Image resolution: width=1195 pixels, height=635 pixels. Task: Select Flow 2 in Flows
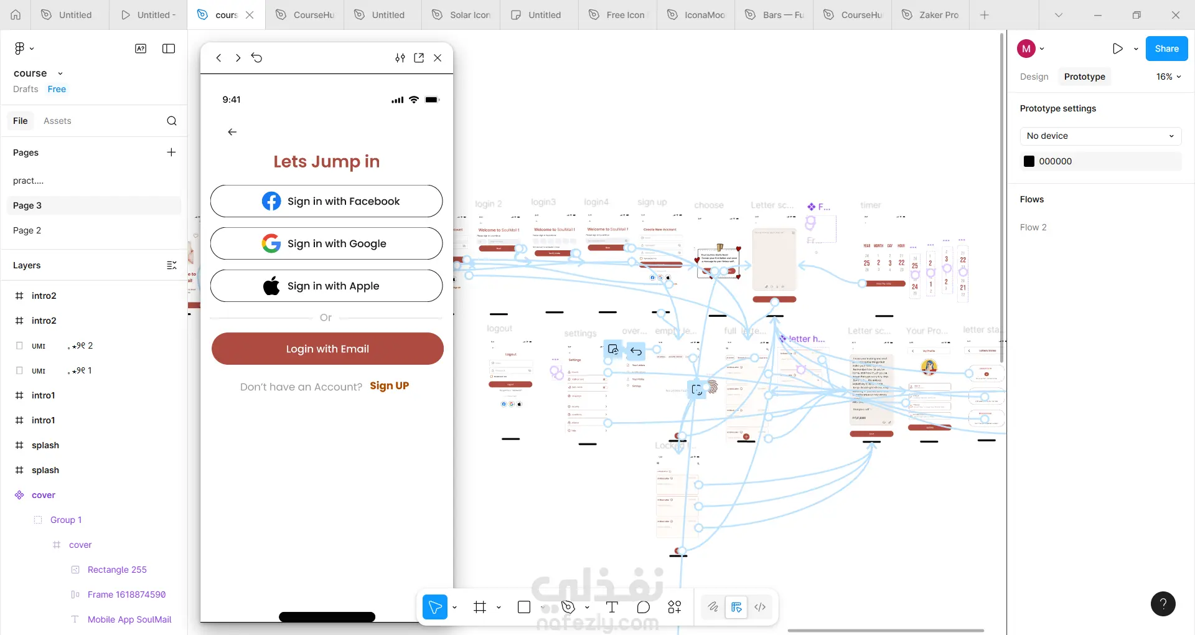(1033, 227)
